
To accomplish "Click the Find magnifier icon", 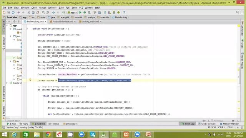I will 43,12.
